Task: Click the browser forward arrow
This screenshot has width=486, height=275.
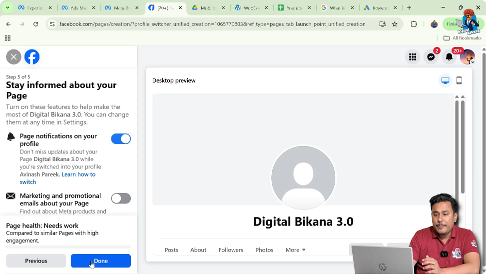Action: point(22,24)
